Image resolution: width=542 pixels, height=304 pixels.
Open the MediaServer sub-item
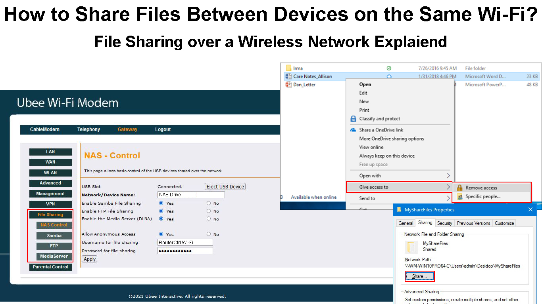click(54, 256)
